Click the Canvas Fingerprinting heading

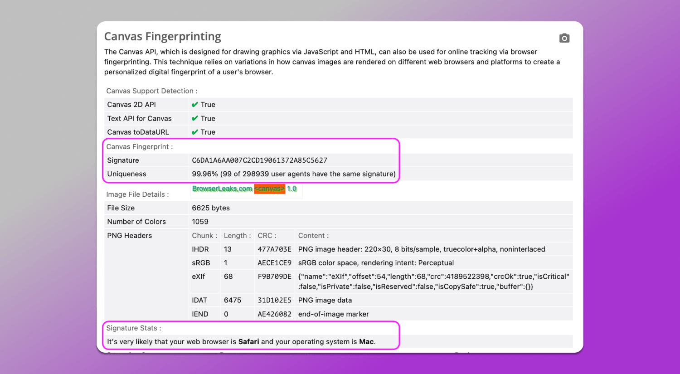click(162, 36)
